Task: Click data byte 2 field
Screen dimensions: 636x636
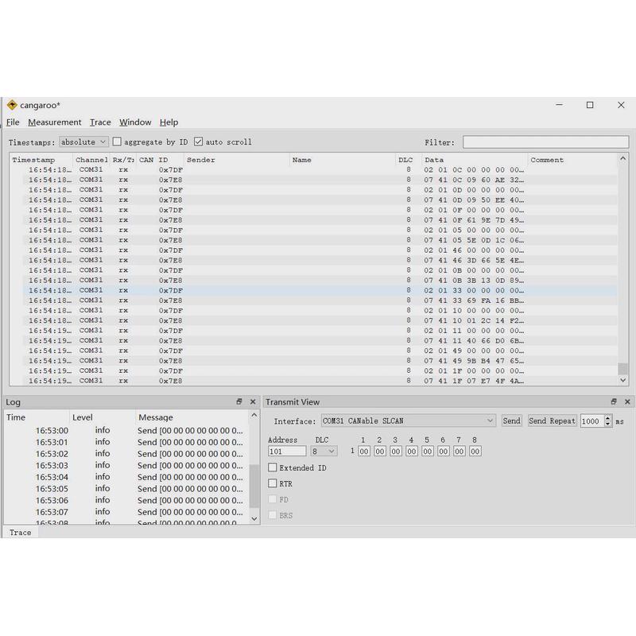Action: [x=380, y=451]
